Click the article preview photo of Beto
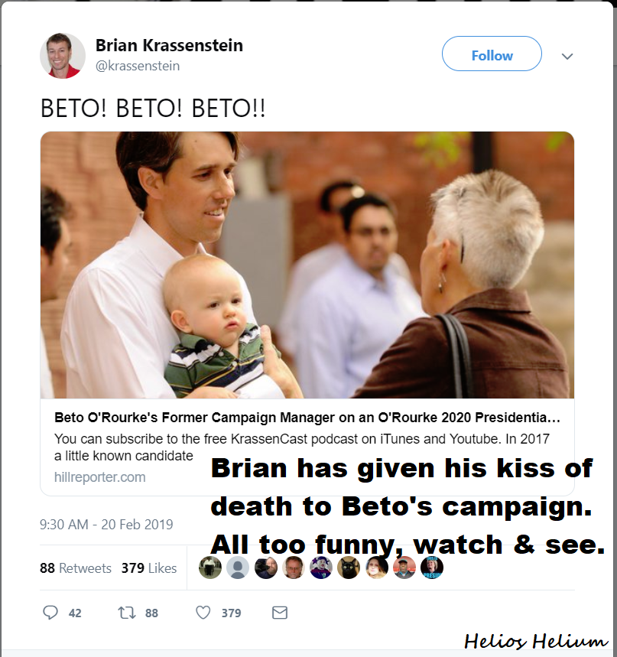617x657 pixels. tap(307, 265)
